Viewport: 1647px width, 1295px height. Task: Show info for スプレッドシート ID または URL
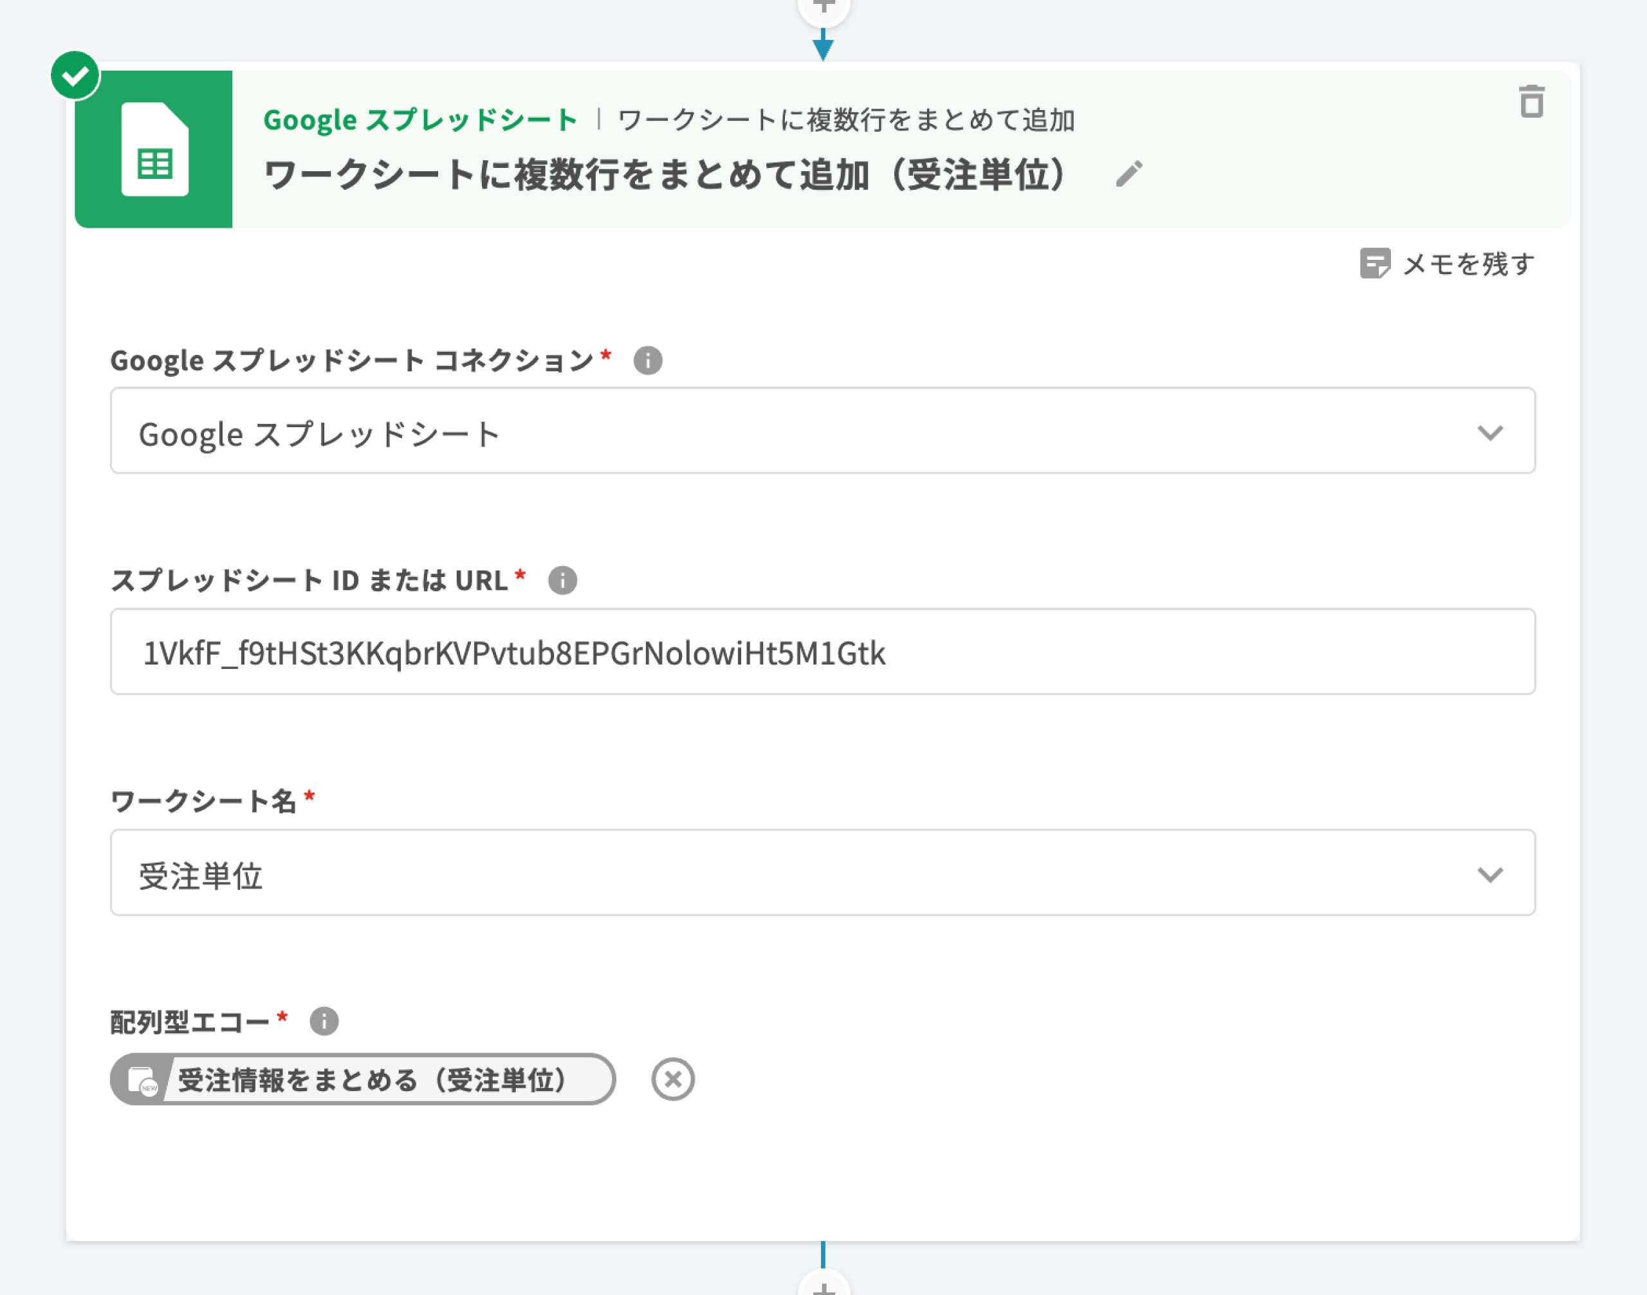click(562, 581)
